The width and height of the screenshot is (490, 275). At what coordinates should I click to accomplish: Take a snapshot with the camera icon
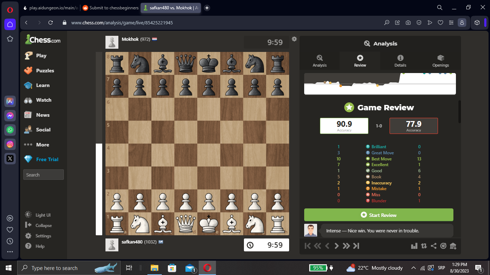click(x=408, y=23)
